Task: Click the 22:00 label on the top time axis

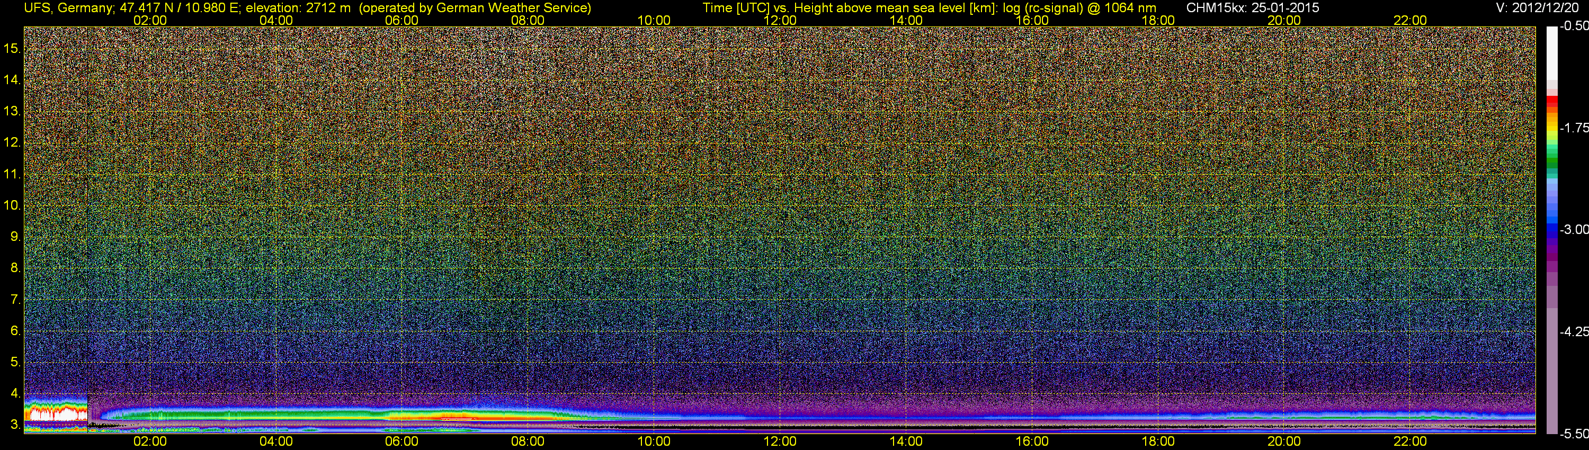Action: coord(1410,20)
